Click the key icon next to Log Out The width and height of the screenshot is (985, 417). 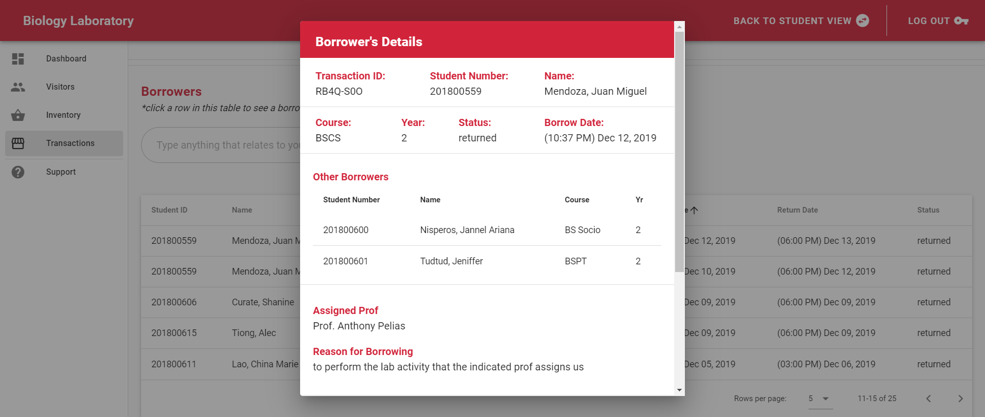point(961,20)
